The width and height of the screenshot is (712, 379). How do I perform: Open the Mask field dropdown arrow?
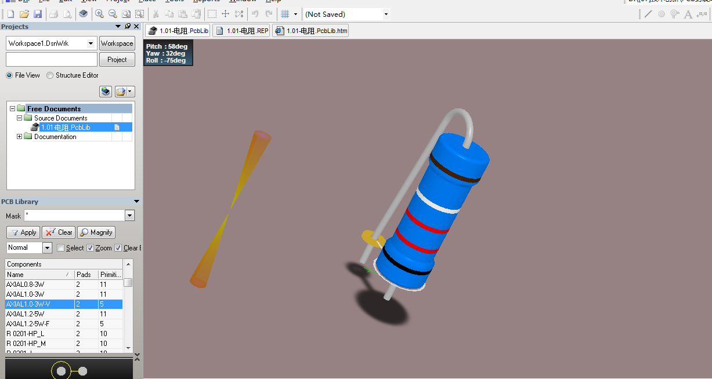coord(130,216)
